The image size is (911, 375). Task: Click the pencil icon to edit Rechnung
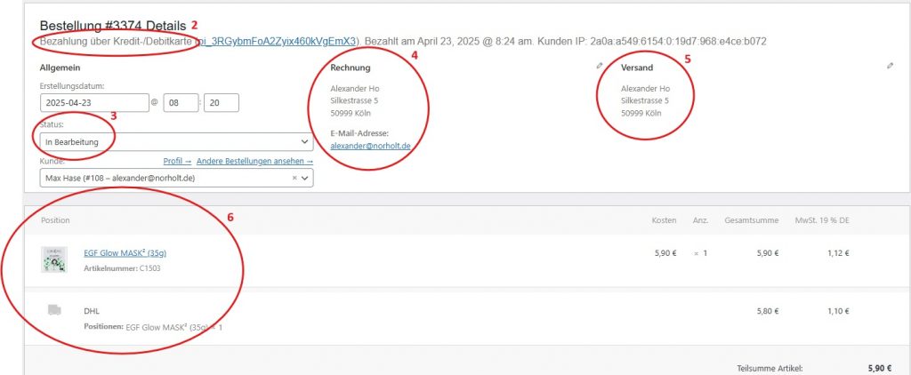pos(600,67)
